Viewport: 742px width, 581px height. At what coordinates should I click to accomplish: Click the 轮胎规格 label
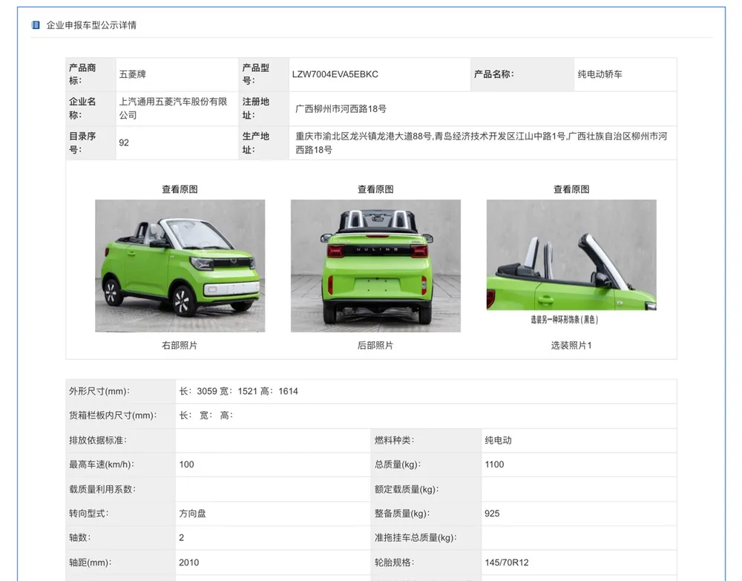click(x=394, y=562)
